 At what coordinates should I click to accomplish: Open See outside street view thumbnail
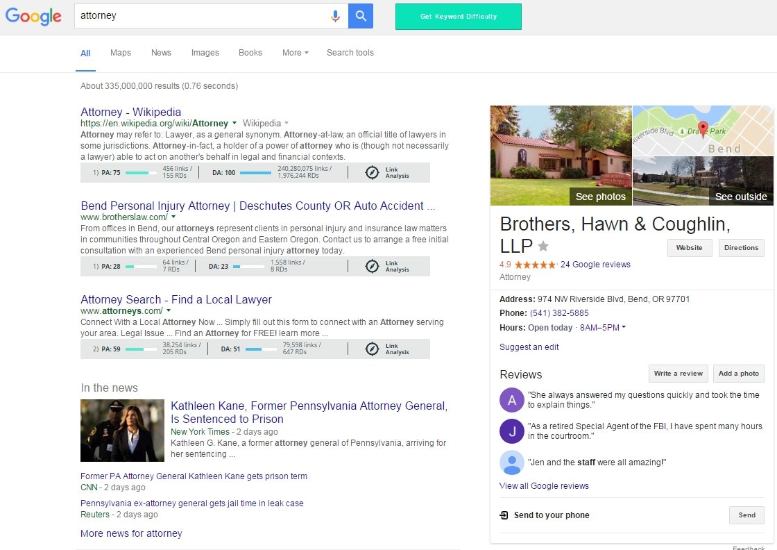[703, 181]
